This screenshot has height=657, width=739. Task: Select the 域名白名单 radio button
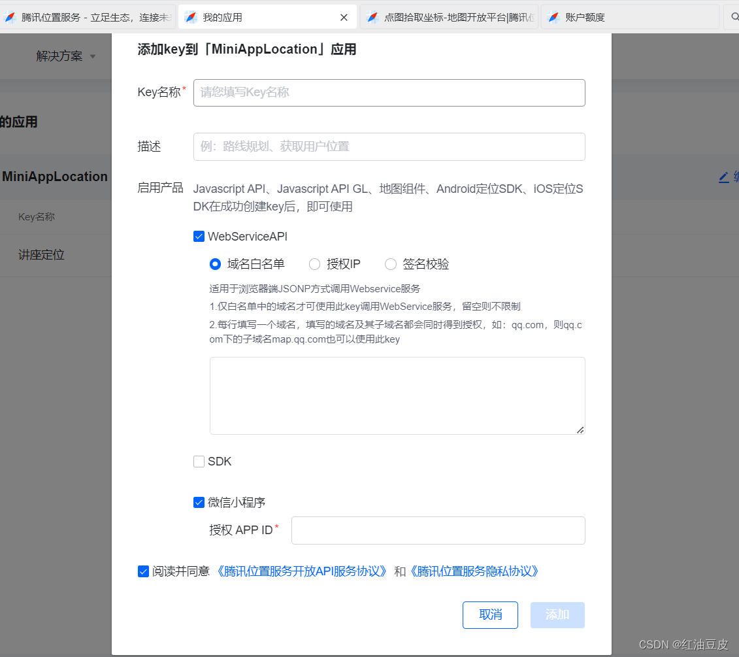tap(215, 264)
